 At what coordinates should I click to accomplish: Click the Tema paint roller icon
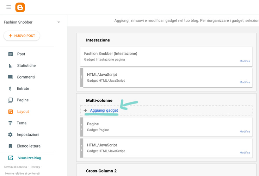(x=10, y=123)
